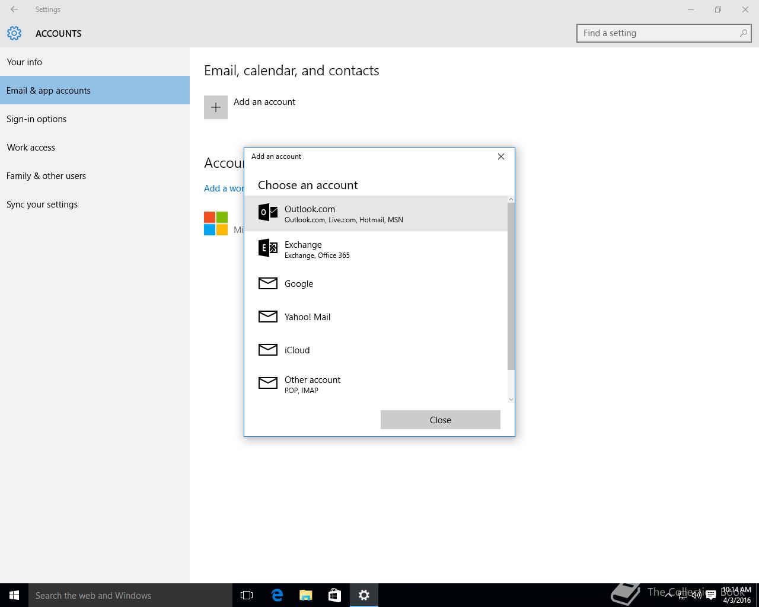
Task: Click the iCloud envelope icon
Action: [x=268, y=350]
